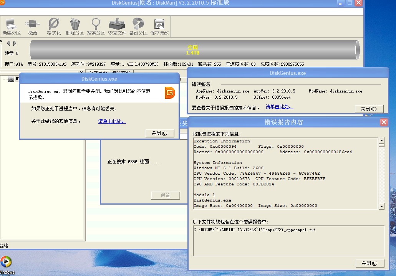Click Exception Information text area
Image resolution: width=396 pixels, height=276 pixels.
286,174
